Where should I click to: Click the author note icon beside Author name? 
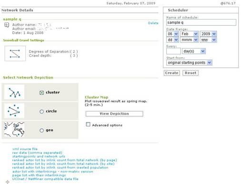[7, 25]
